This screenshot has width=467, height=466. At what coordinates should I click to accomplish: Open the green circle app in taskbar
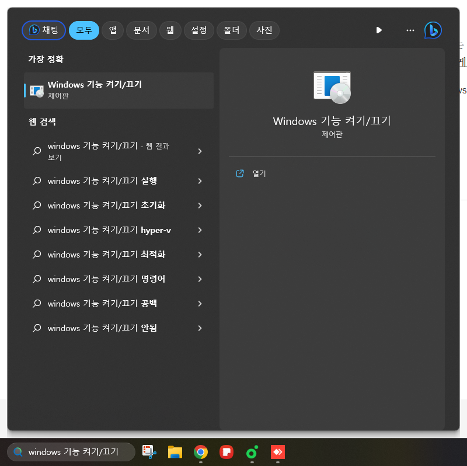[x=252, y=453]
